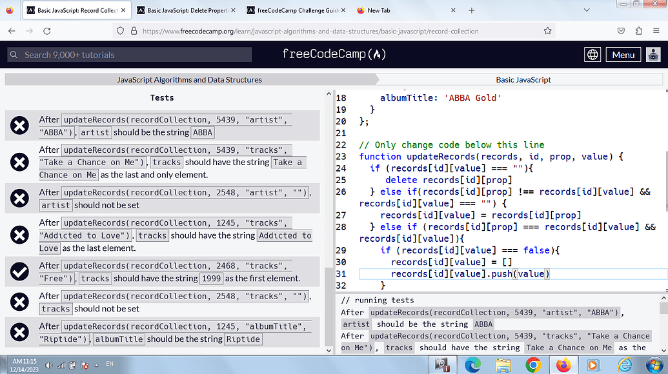
Task: Mute audio using the speaker tray icon
Action: 49,365
